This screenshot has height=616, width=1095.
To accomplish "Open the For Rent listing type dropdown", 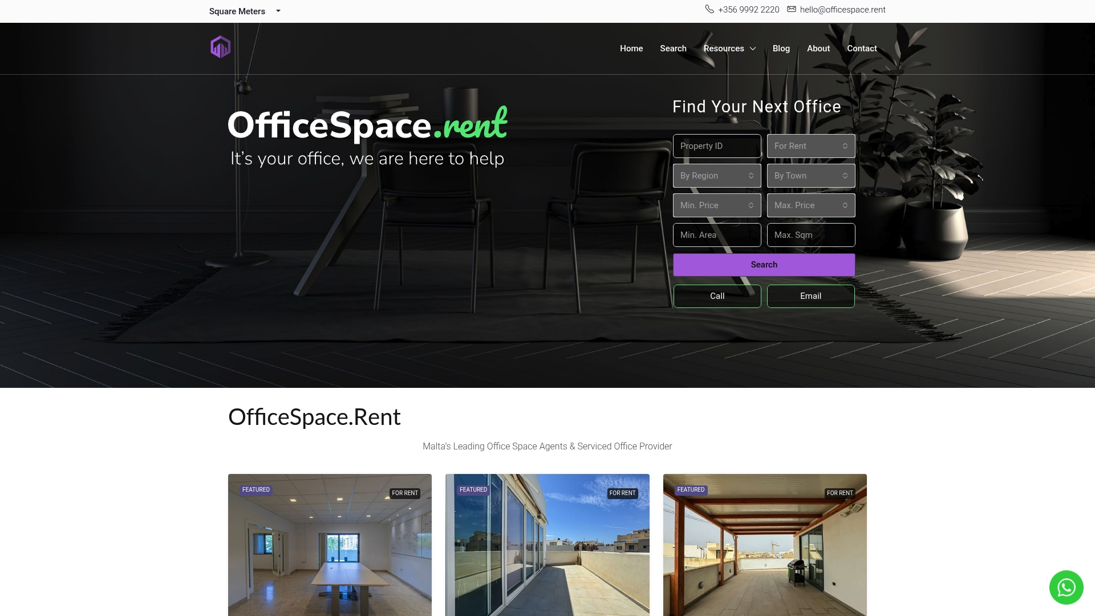I will pos(810,145).
